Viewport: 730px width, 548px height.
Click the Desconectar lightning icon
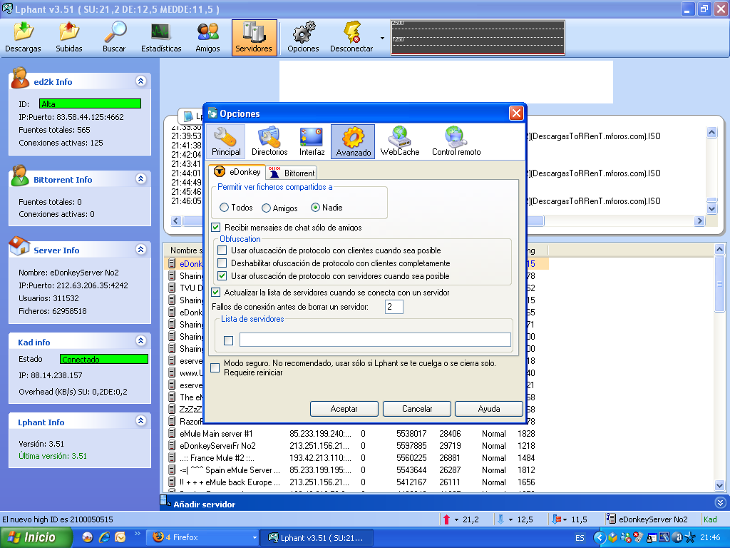[x=352, y=33]
